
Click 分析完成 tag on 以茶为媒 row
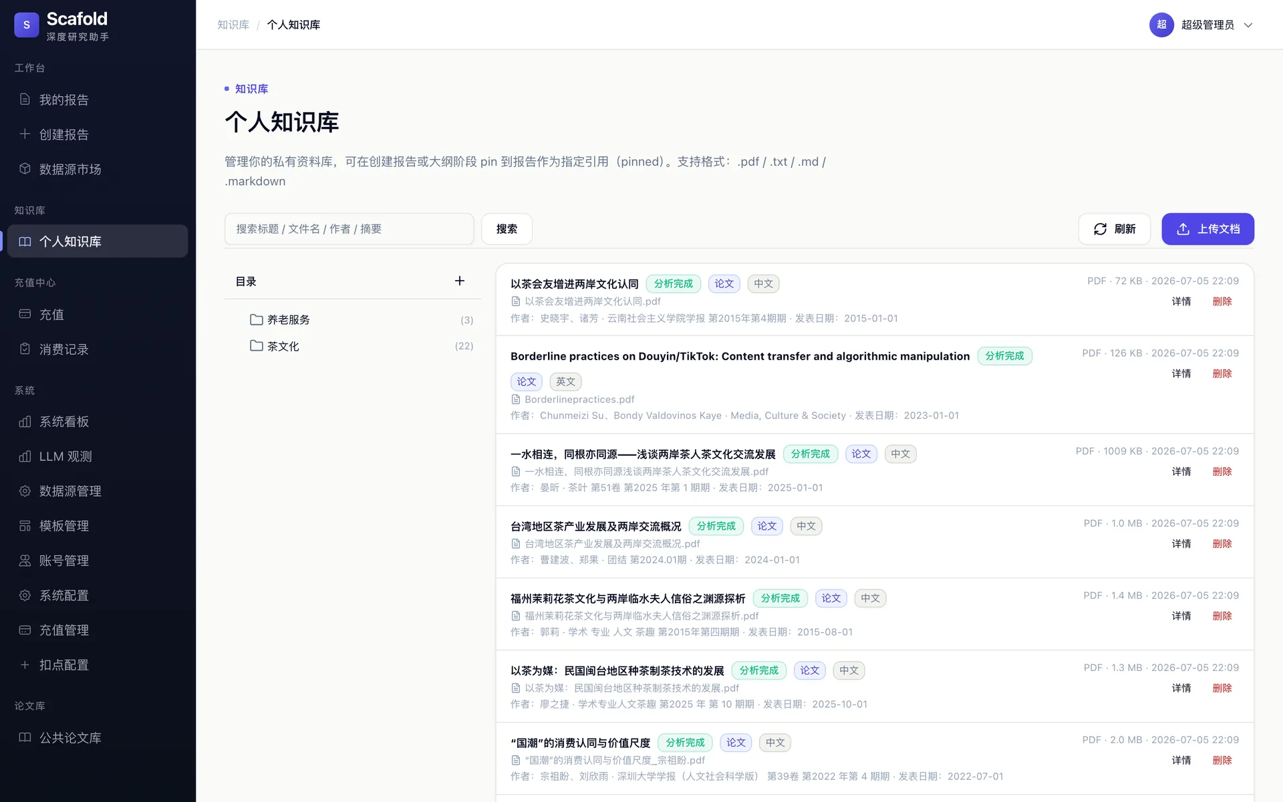(758, 670)
